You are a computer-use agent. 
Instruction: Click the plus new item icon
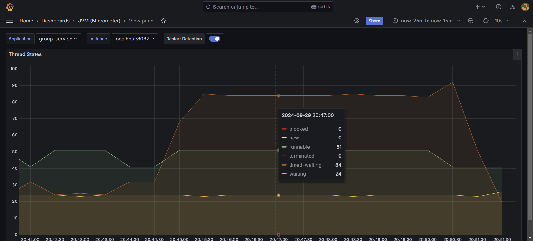click(x=477, y=7)
